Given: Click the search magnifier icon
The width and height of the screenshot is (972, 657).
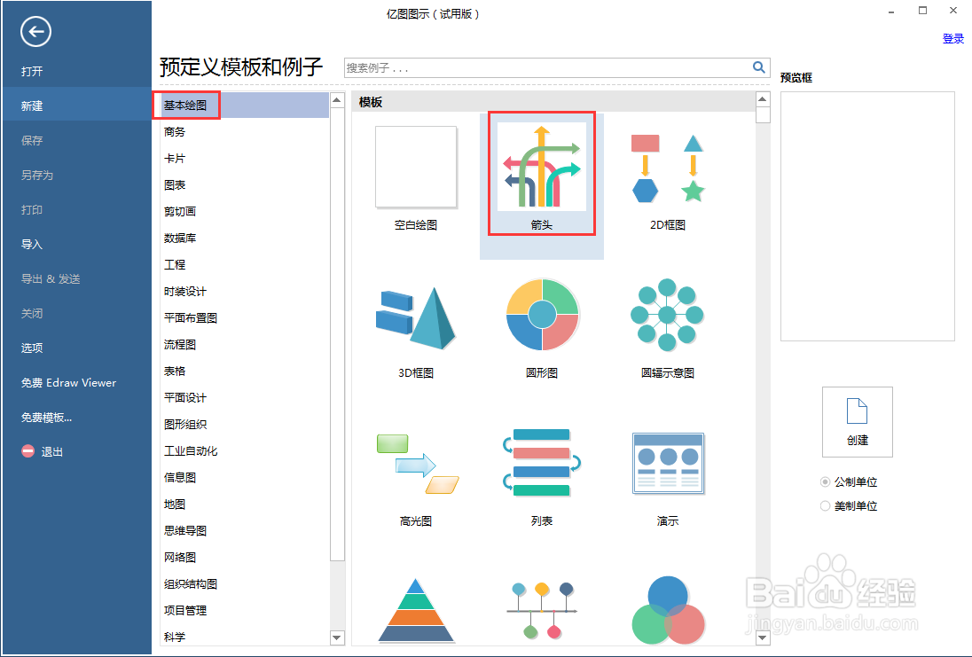Looking at the screenshot, I should [759, 66].
